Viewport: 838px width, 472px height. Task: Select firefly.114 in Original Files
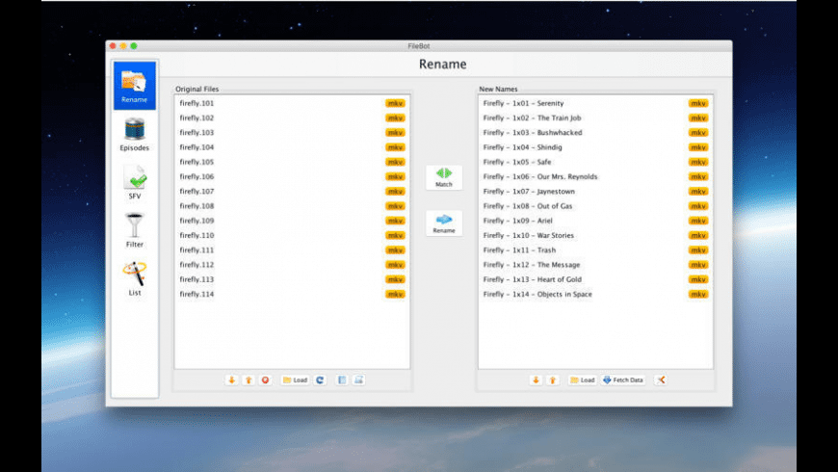tap(292, 295)
